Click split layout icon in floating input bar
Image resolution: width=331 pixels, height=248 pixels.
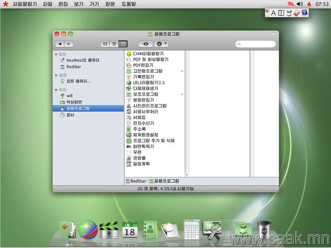pyautogui.click(x=281, y=13)
